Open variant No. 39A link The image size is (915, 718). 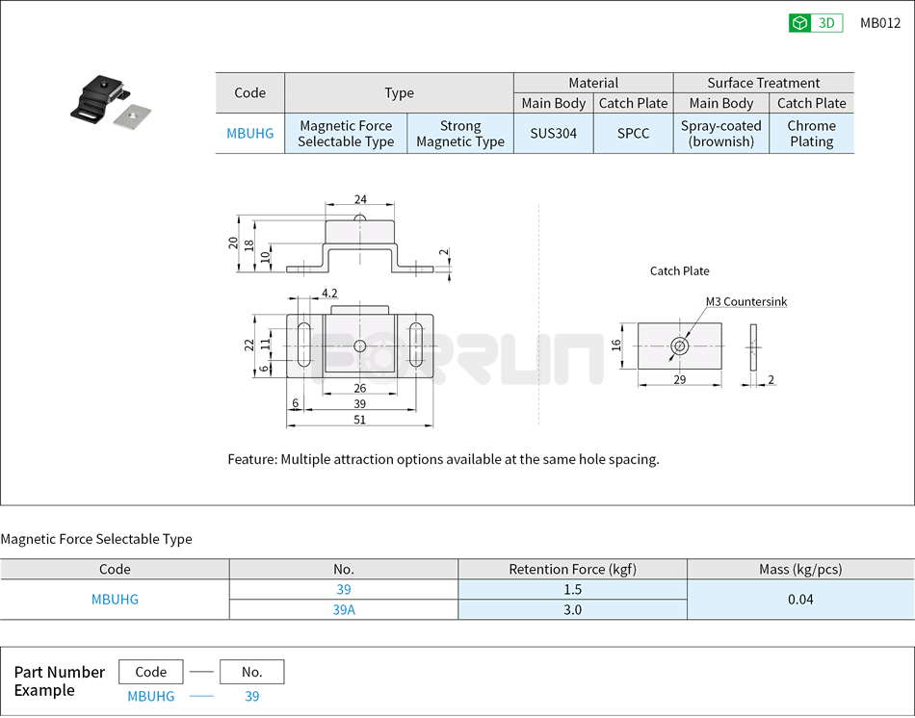(343, 609)
